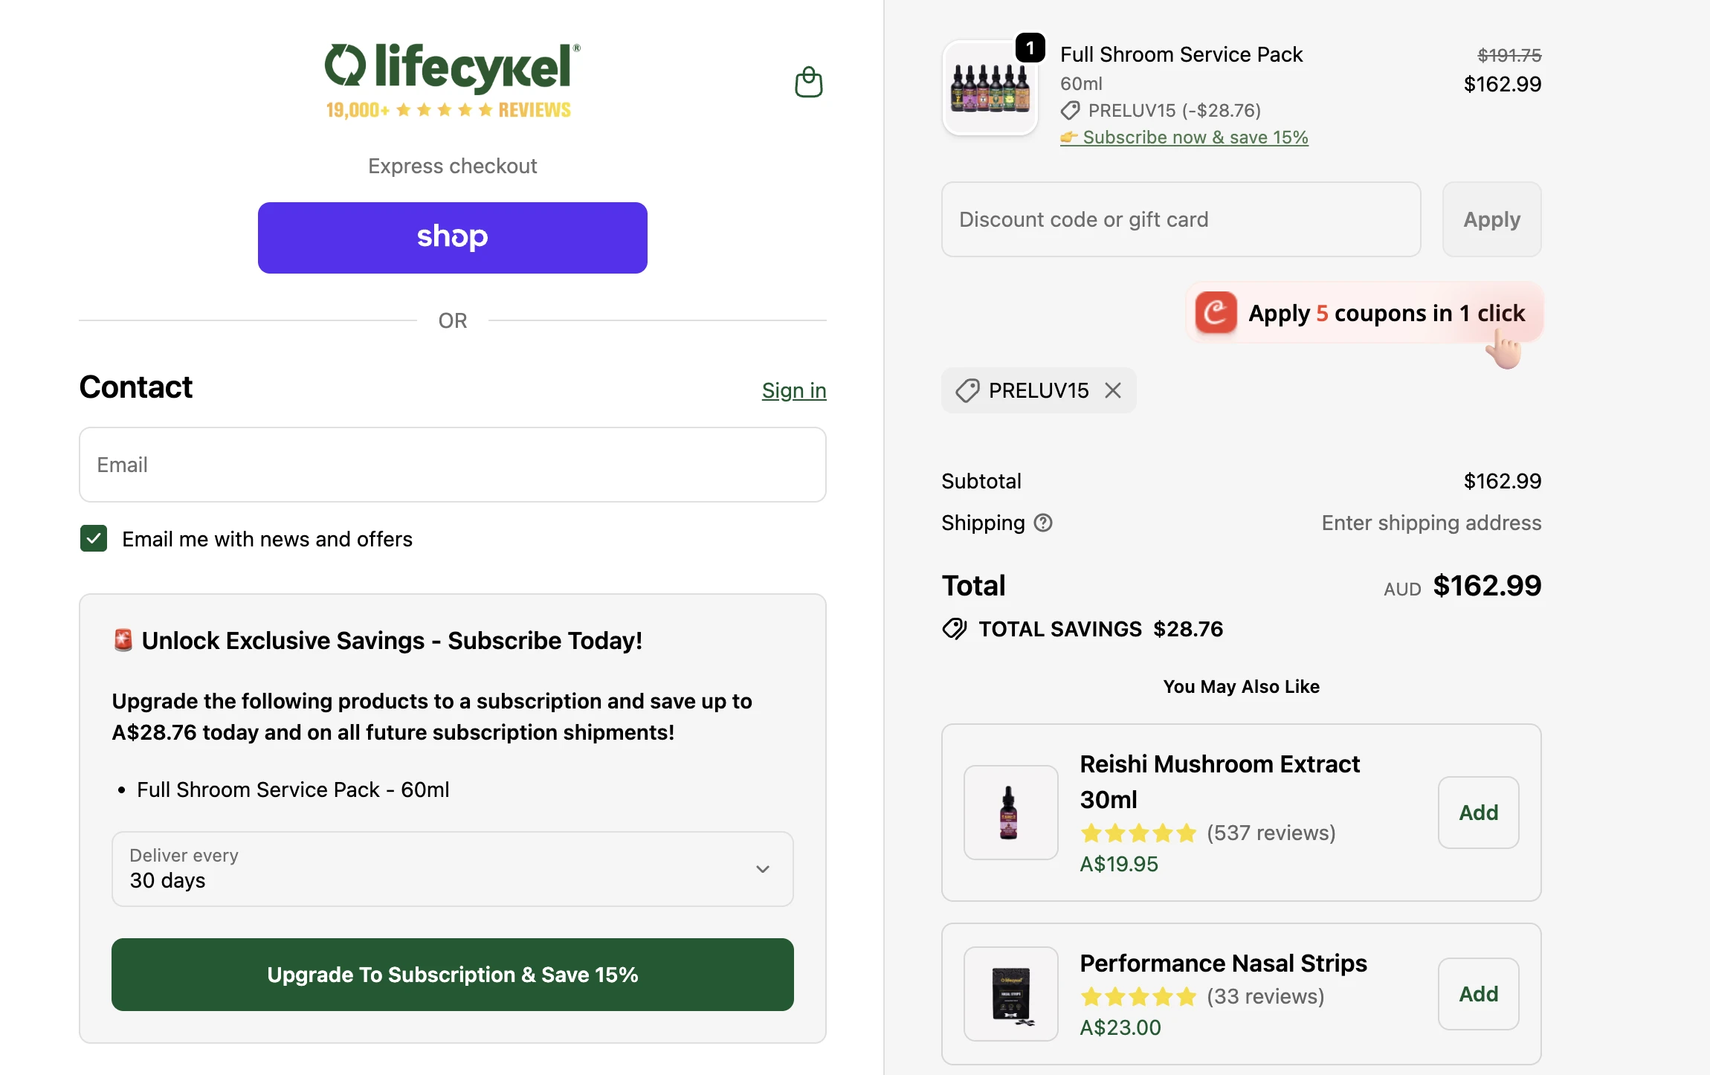Open the Deliver every 30 days dropdown
This screenshot has height=1075, width=1710.
tap(452, 868)
